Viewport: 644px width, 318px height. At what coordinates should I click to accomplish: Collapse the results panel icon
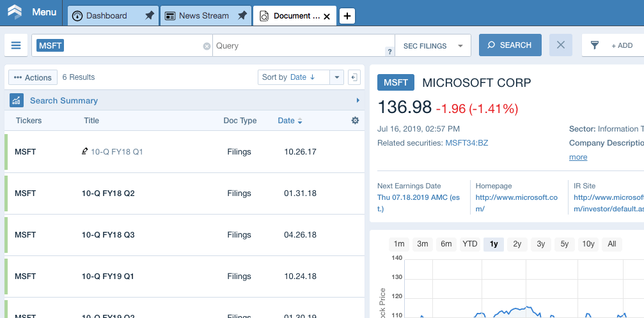[354, 77]
